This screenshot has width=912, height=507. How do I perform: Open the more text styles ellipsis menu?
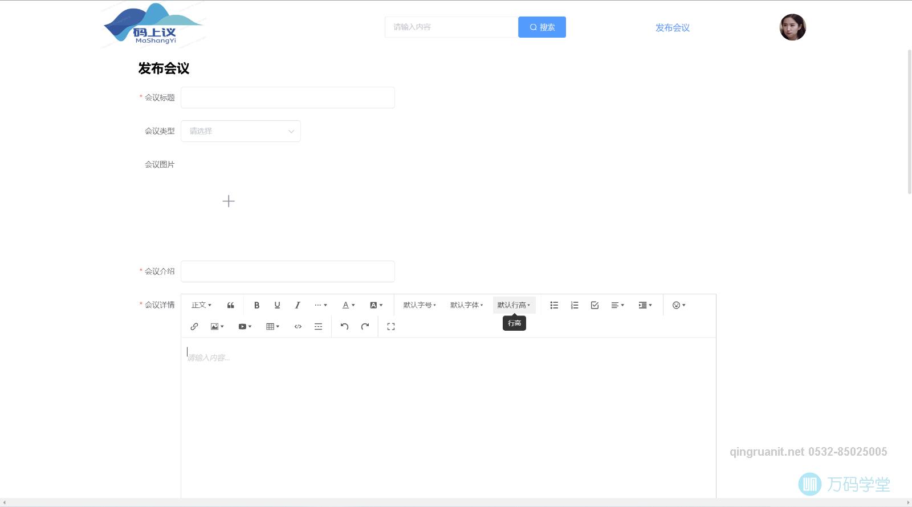[321, 305]
